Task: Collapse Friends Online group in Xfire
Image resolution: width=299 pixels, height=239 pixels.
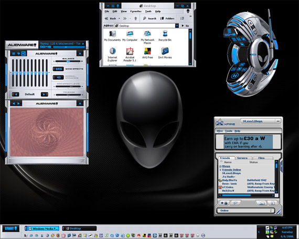Action: [x=220, y=170]
